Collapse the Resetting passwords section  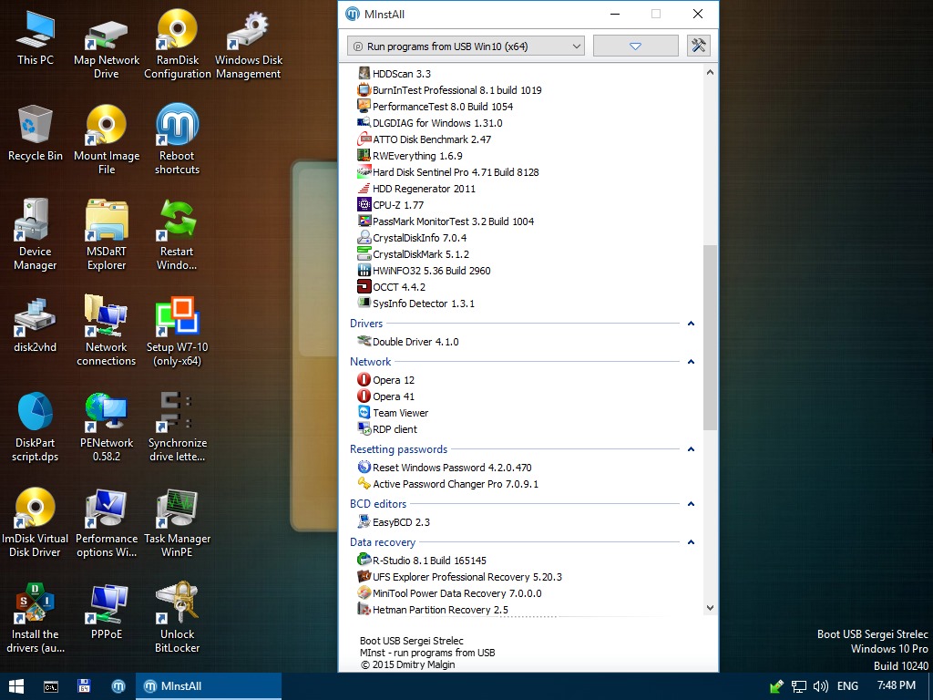(691, 448)
